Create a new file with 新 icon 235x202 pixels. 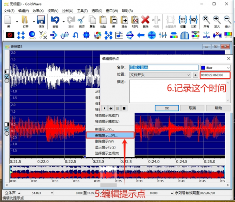(x=8, y=22)
